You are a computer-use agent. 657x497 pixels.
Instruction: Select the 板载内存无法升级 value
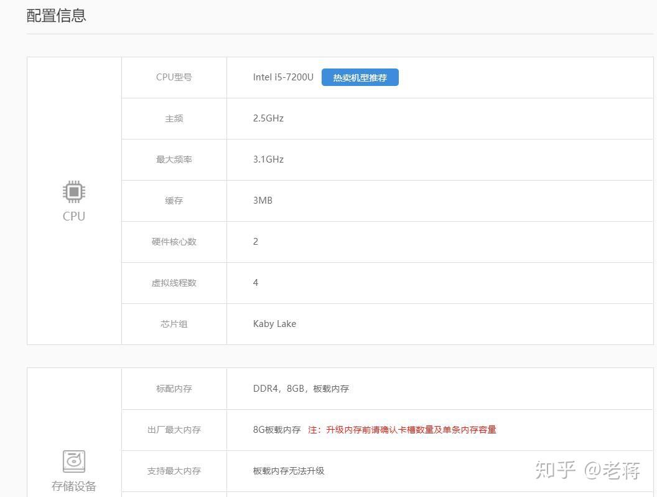click(289, 471)
